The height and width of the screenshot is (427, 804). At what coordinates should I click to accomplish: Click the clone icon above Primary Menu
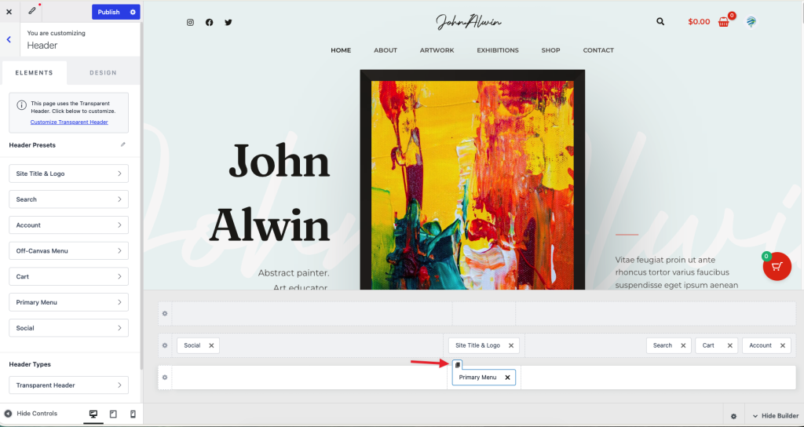[x=458, y=364]
